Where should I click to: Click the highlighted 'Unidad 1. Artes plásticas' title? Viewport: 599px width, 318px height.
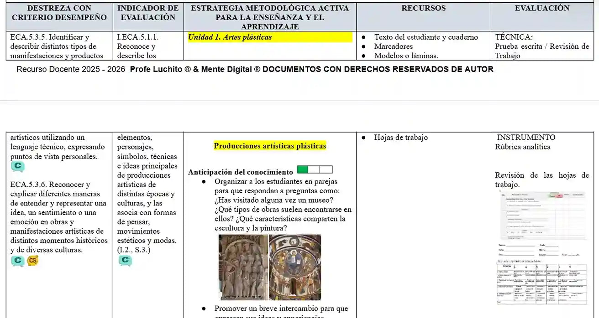click(230, 37)
